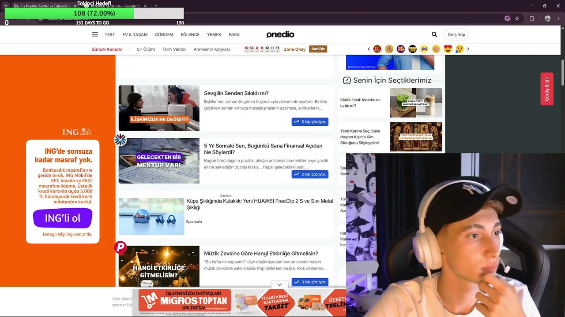Click the search magnifier icon
The height and width of the screenshot is (317, 565).
(x=434, y=34)
